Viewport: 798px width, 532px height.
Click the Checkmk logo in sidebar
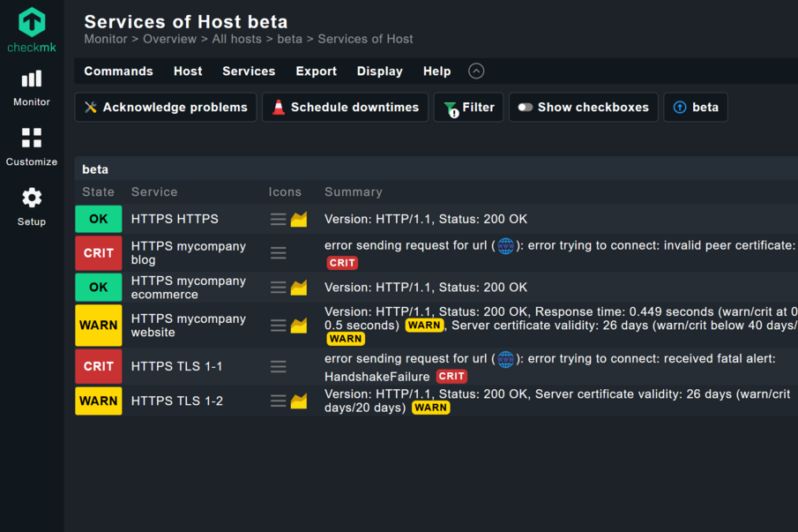coord(32,30)
